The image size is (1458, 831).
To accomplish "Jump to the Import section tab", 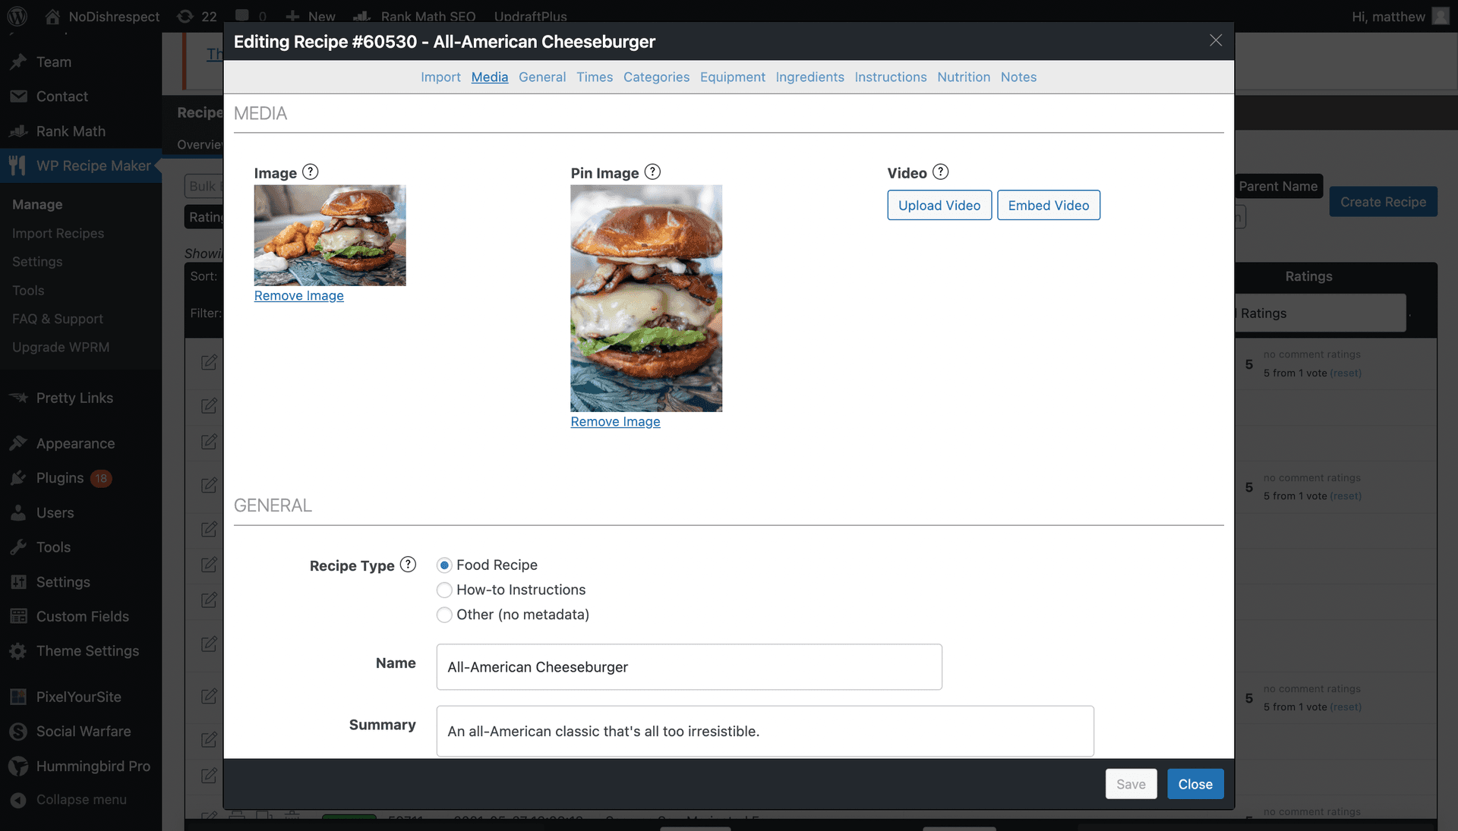I will [x=440, y=77].
